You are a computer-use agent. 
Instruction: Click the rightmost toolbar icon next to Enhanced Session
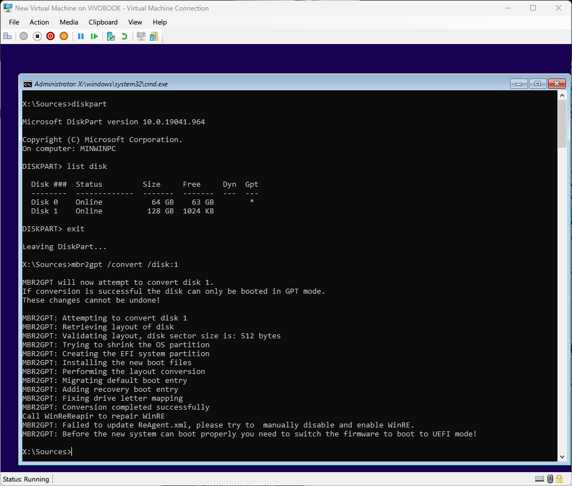[x=153, y=36]
